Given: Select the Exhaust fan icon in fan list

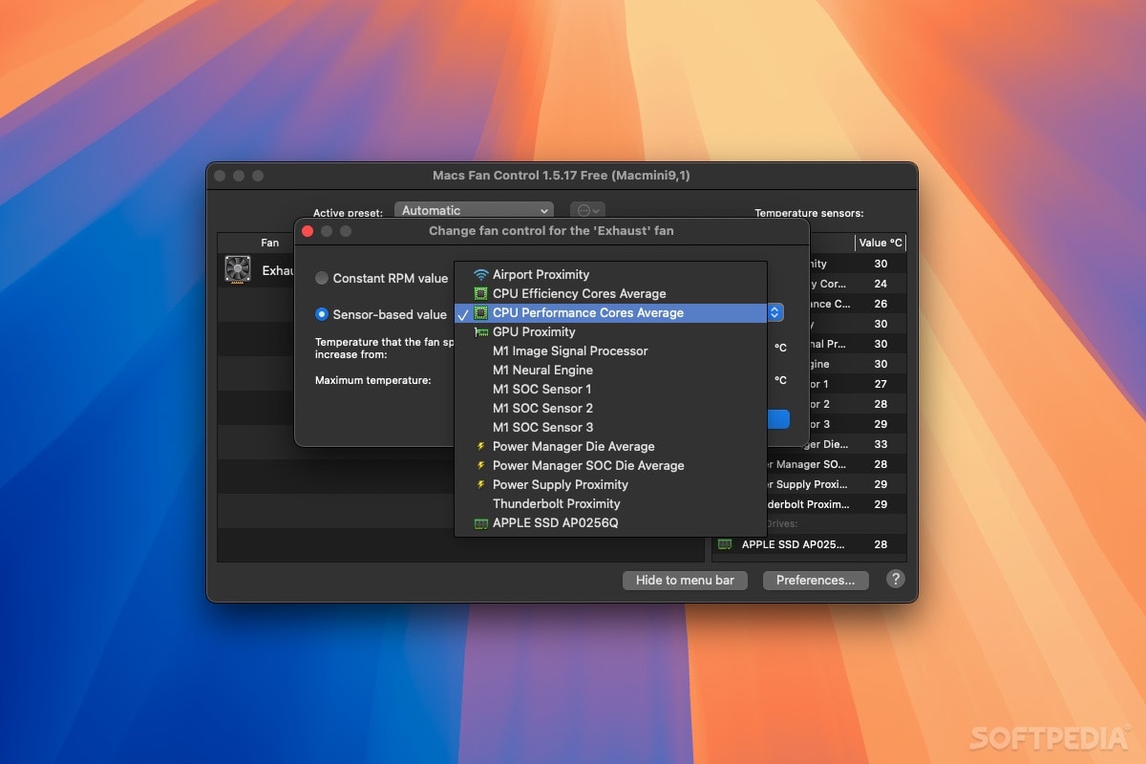Looking at the screenshot, I should (x=238, y=270).
